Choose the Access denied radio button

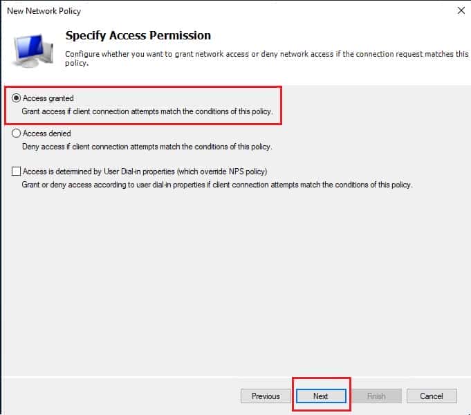pyautogui.click(x=16, y=133)
